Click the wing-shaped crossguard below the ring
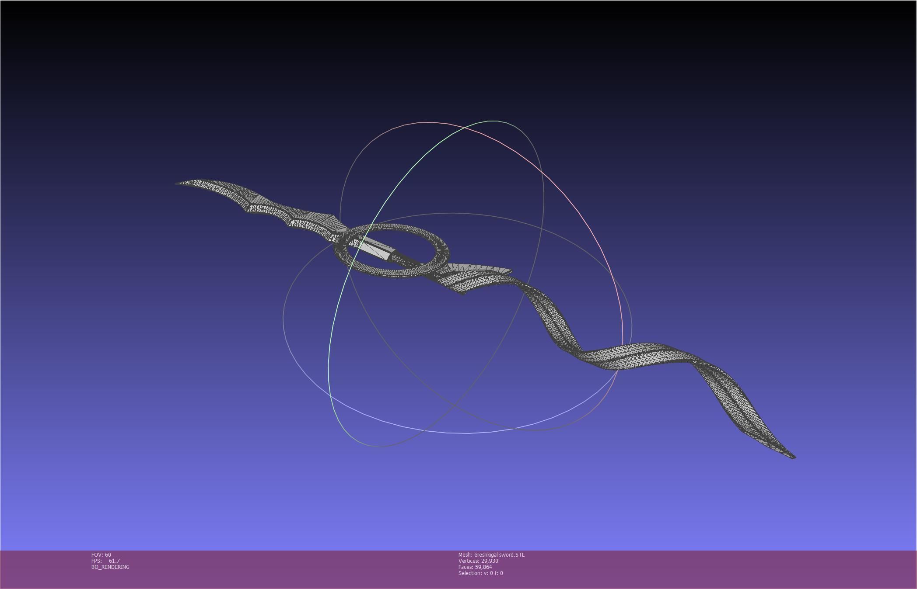 point(470,277)
